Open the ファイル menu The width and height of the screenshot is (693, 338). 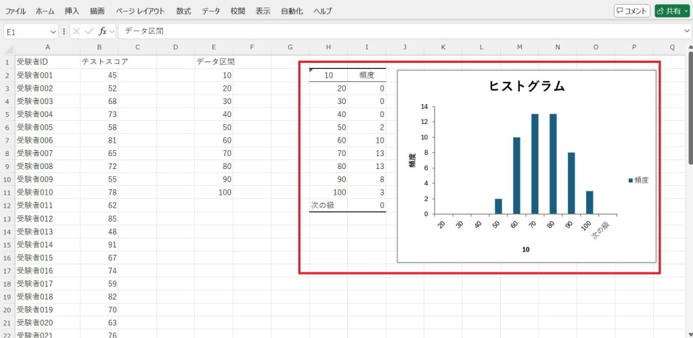click(16, 11)
